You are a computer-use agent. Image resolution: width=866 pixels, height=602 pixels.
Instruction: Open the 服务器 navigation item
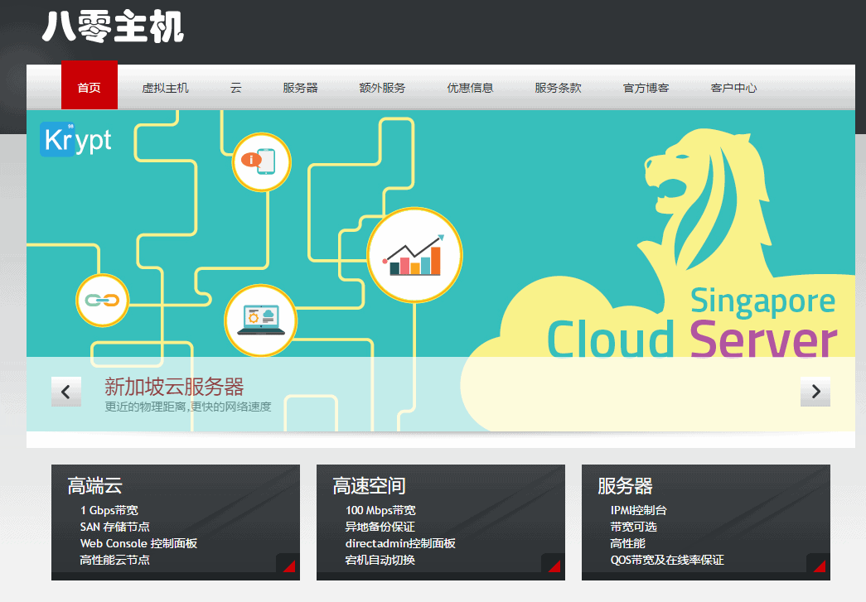301,88
